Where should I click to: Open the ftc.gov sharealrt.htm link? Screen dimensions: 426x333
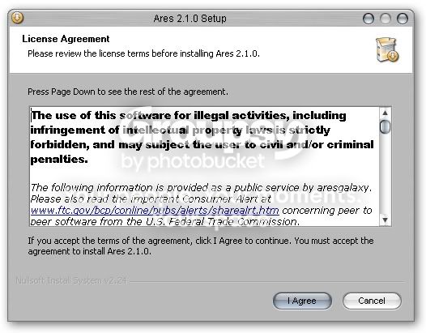point(155,211)
